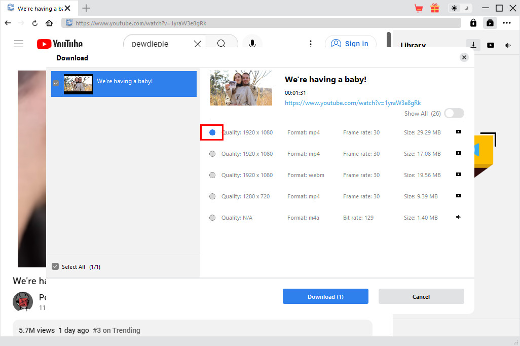
Task: Open the Library downloads tab icon
Action: (473, 45)
